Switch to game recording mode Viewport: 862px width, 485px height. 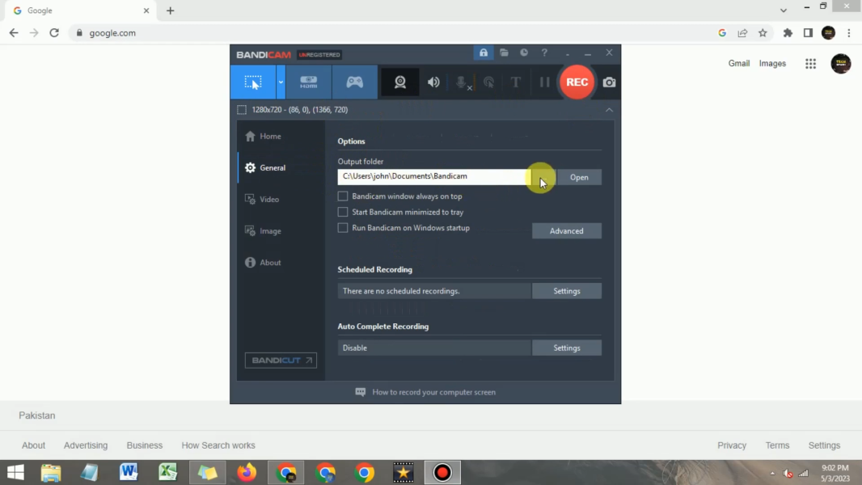[355, 82]
